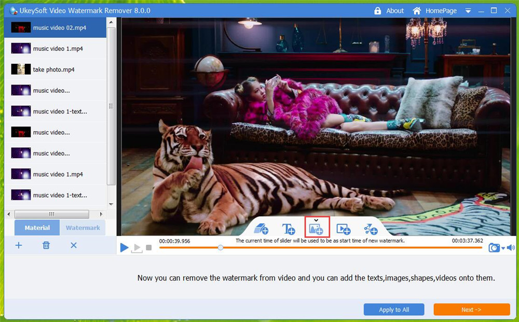
Task: Select the crop/split watermark tool on the right
Action: tap(371, 228)
